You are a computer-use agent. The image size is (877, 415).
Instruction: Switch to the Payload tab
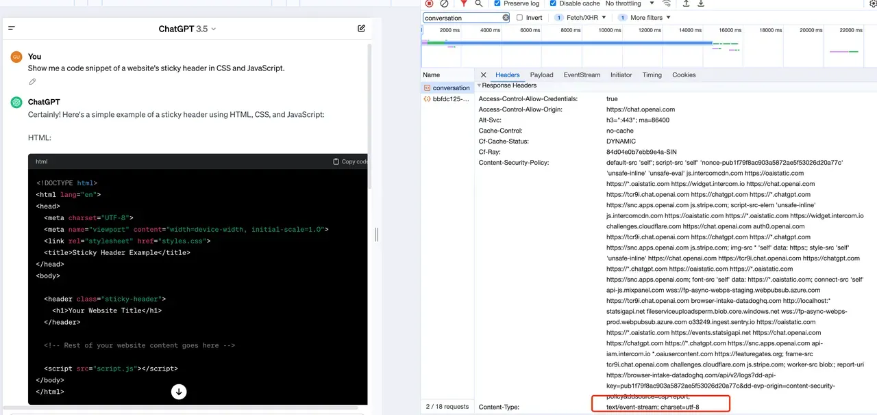pos(541,75)
